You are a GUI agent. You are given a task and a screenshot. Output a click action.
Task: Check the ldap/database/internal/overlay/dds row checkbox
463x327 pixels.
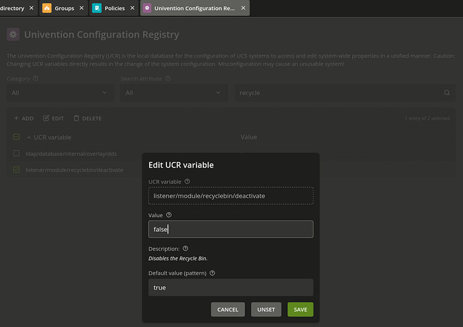pos(16,153)
